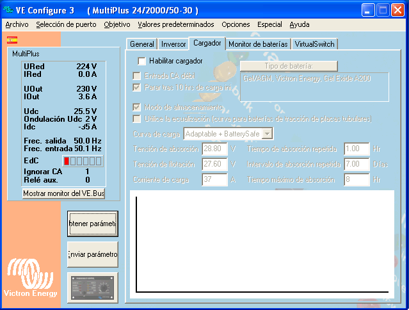Screen dimensions: 409x310
Task: Click the charge curve graph area
Action: [262, 244]
